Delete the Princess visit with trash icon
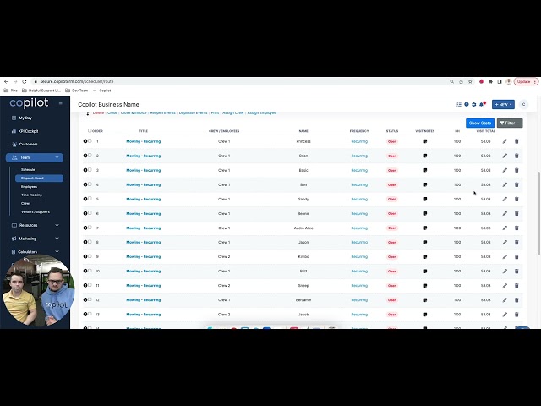Screen dimensions: 541x406 516,141
